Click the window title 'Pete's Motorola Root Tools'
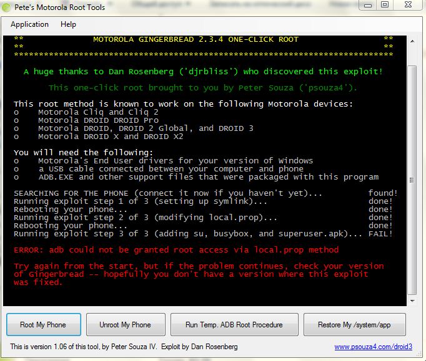Image resolution: width=426 pixels, height=361 pixels. (59, 7)
